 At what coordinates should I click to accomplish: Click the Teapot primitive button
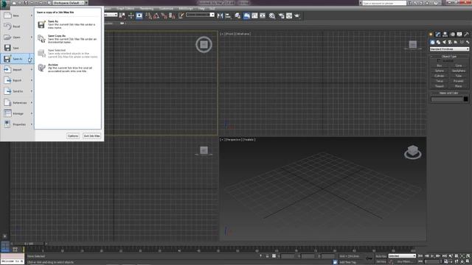pos(440,86)
